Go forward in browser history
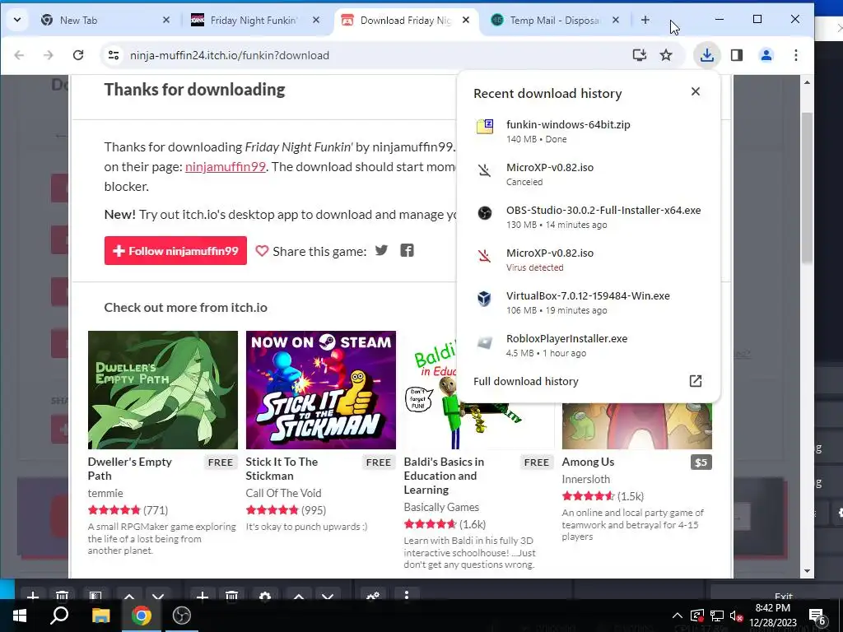 pyautogui.click(x=49, y=55)
